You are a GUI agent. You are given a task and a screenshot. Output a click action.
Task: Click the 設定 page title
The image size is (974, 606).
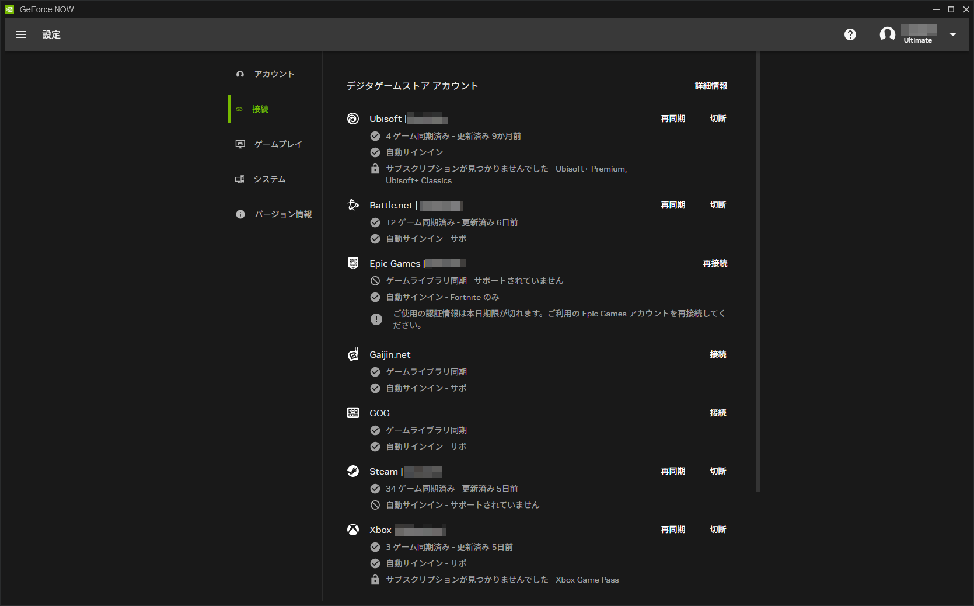51,34
